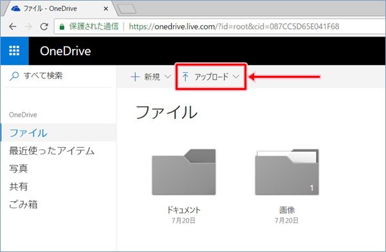Click the 保護された通信 security label

tap(94, 26)
